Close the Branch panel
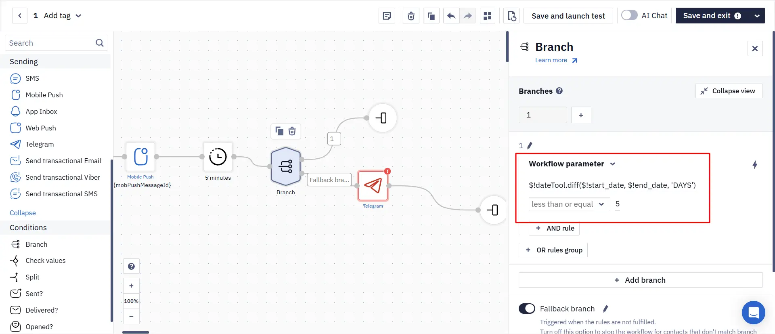The height and width of the screenshot is (334, 775). point(755,48)
